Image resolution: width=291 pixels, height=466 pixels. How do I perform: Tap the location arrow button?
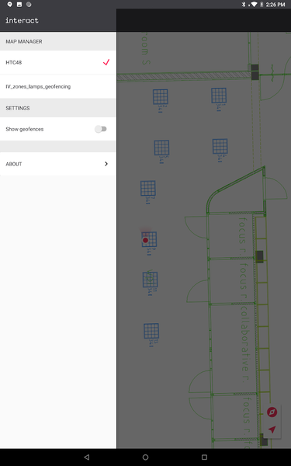coord(272,429)
